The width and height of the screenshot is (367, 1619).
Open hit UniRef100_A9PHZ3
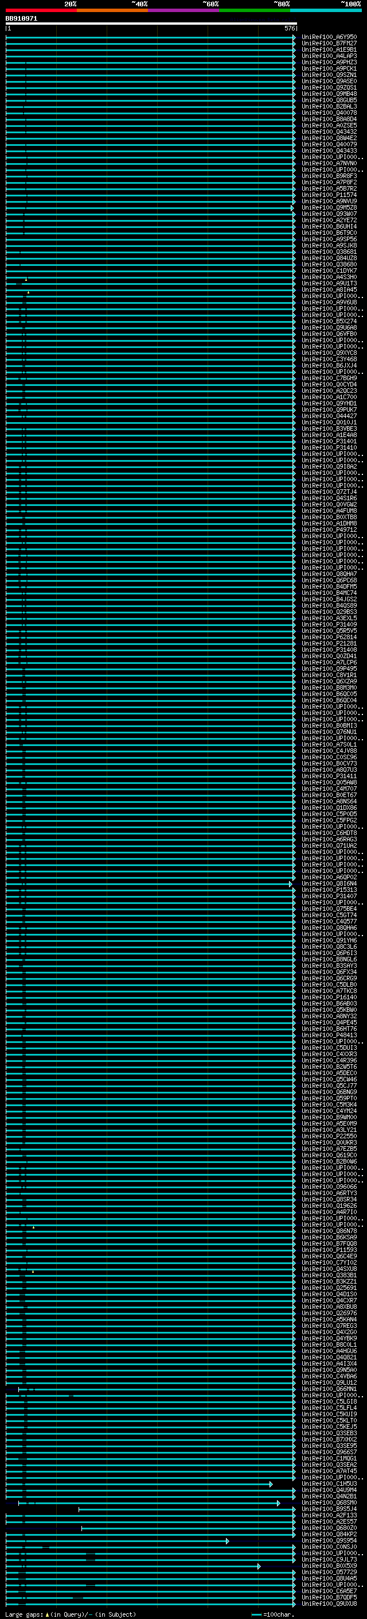[x=329, y=62]
